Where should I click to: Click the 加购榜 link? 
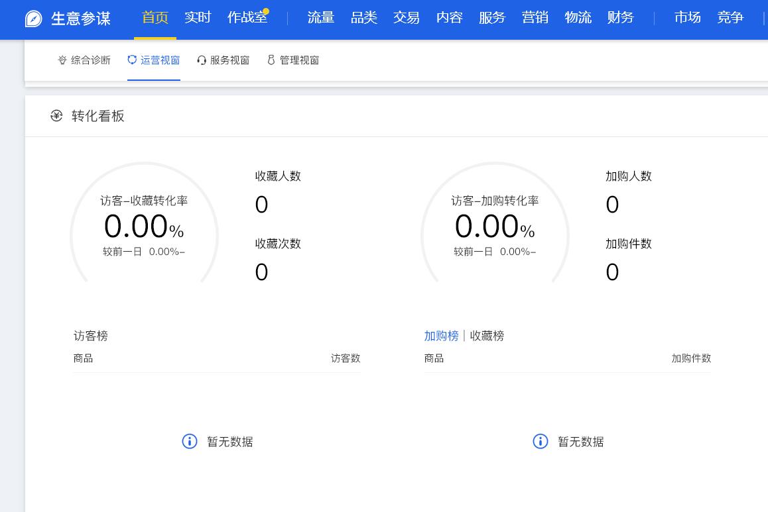(x=441, y=336)
